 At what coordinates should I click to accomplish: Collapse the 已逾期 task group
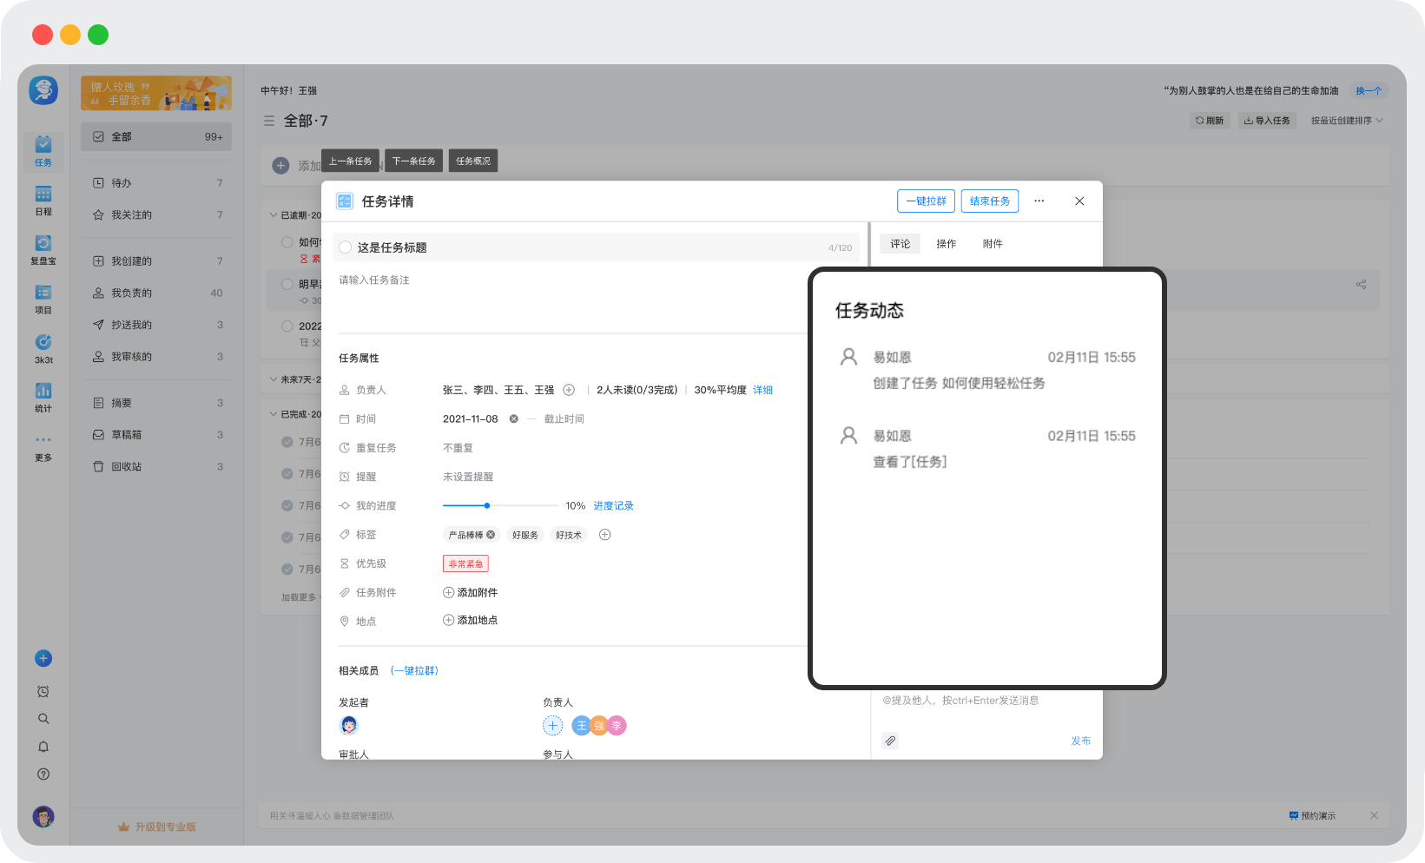[274, 214]
